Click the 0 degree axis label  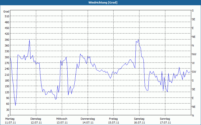tap(9, 115)
